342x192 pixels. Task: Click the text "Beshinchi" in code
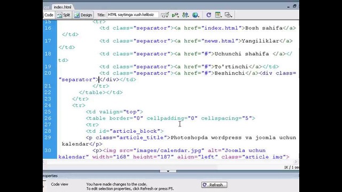[230, 73]
